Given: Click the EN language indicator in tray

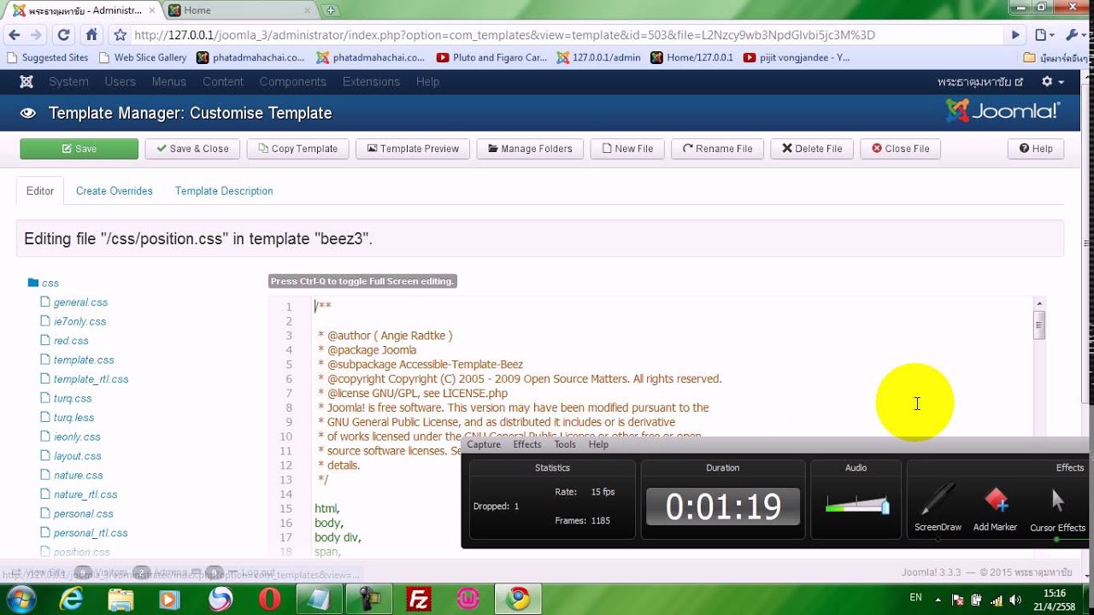Looking at the screenshot, I should (x=915, y=598).
